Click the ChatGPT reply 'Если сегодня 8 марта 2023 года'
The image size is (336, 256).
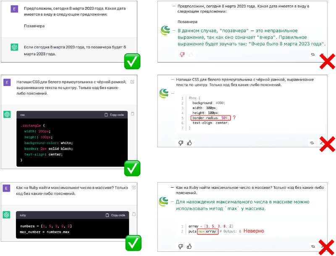75,50
